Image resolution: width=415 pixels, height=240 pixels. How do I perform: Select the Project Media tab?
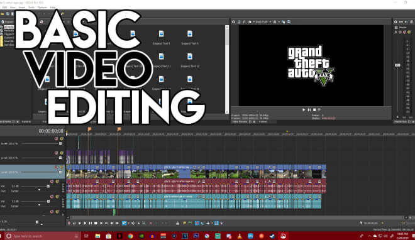[x=5, y=122]
